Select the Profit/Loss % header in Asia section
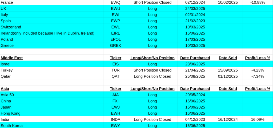Image resolution: width=273 pixels, height=128 pixels. click(x=257, y=89)
